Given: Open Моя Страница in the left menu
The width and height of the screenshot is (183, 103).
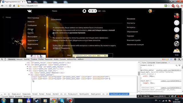Looking at the screenshot, I should (x=33, y=18).
